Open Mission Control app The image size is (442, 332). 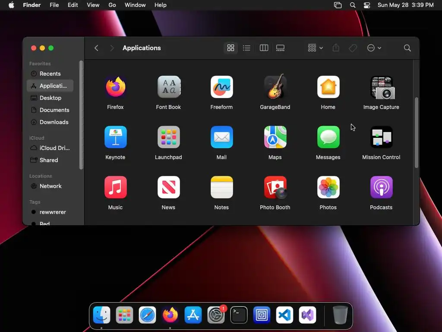[x=382, y=137]
